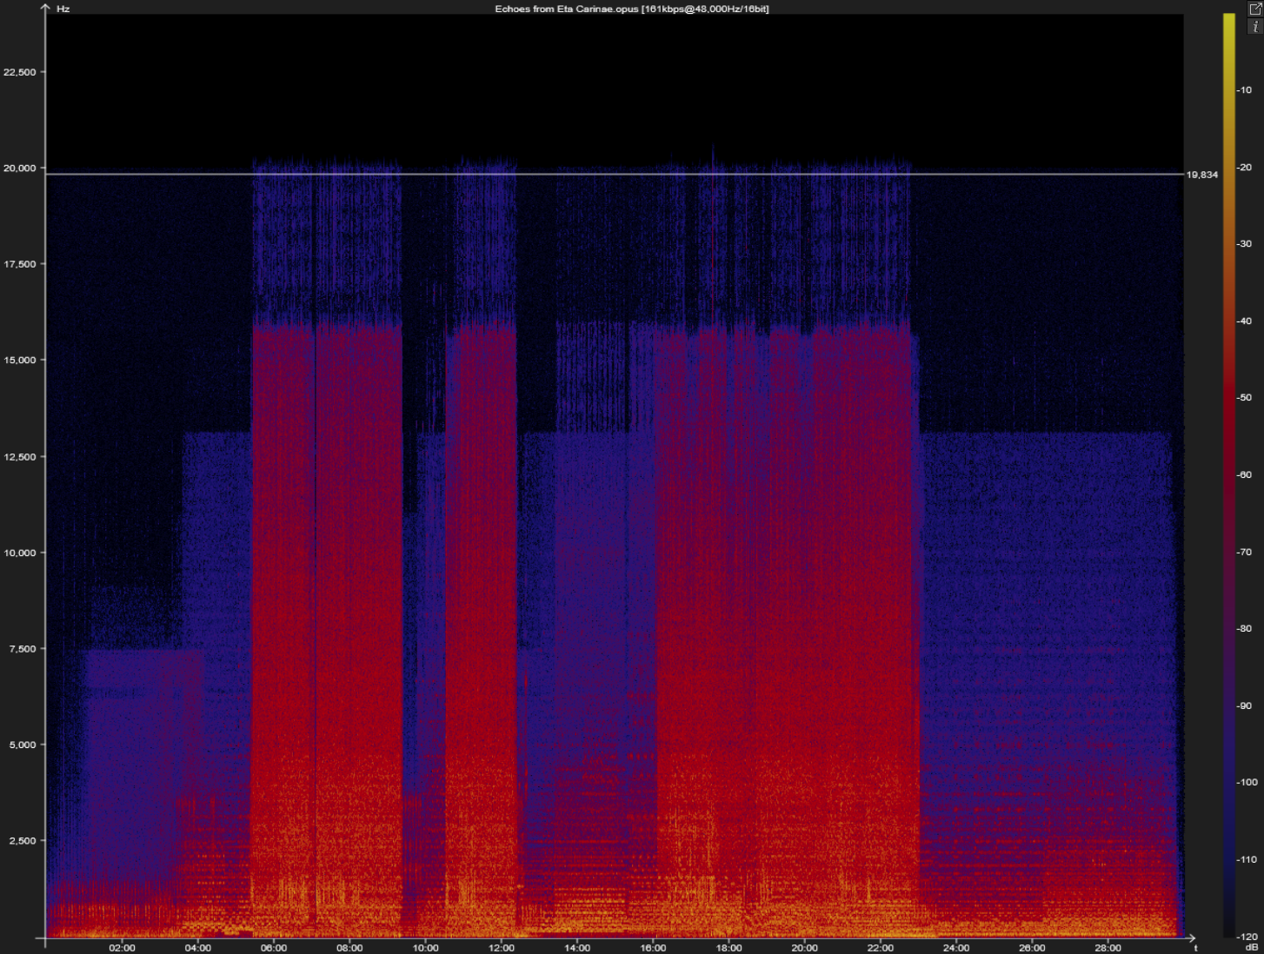Click the '-30' dB scale value

pos(1245,244)
